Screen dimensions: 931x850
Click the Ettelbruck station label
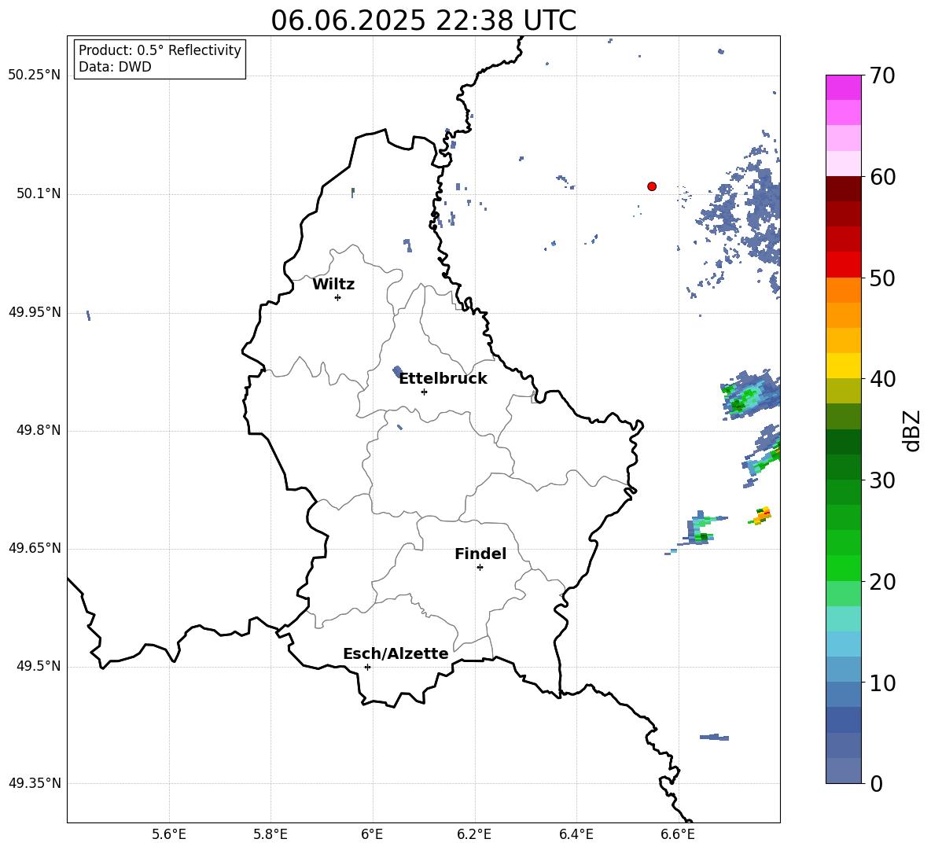(x=443, y=379)
